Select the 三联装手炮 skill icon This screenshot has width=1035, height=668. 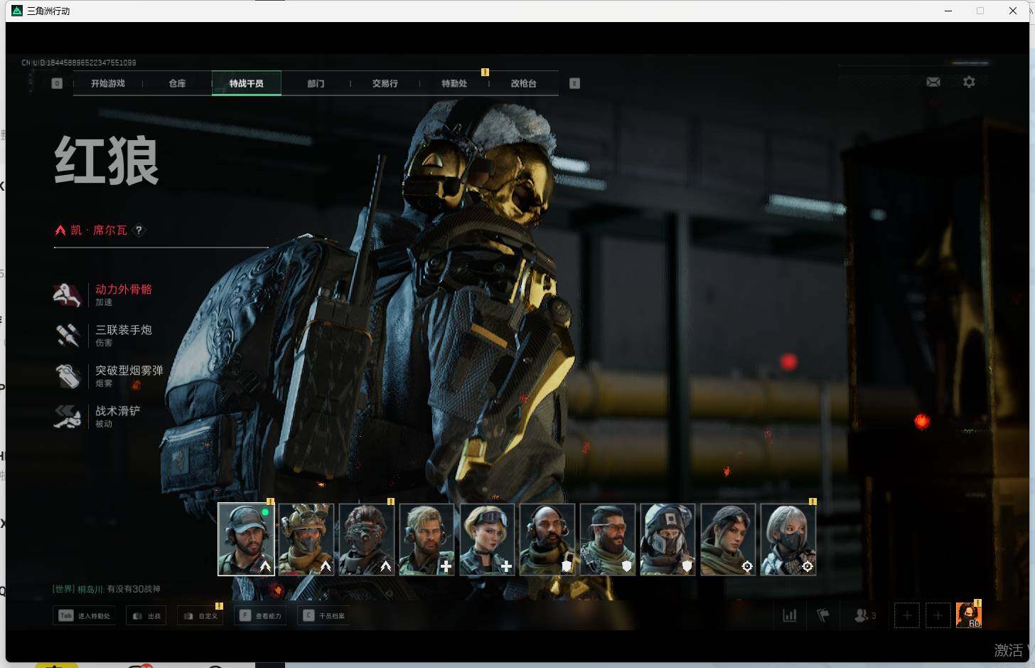point(68,335)
